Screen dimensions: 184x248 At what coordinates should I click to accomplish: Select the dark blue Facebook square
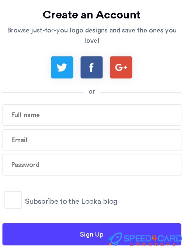[x=91, y=67]
